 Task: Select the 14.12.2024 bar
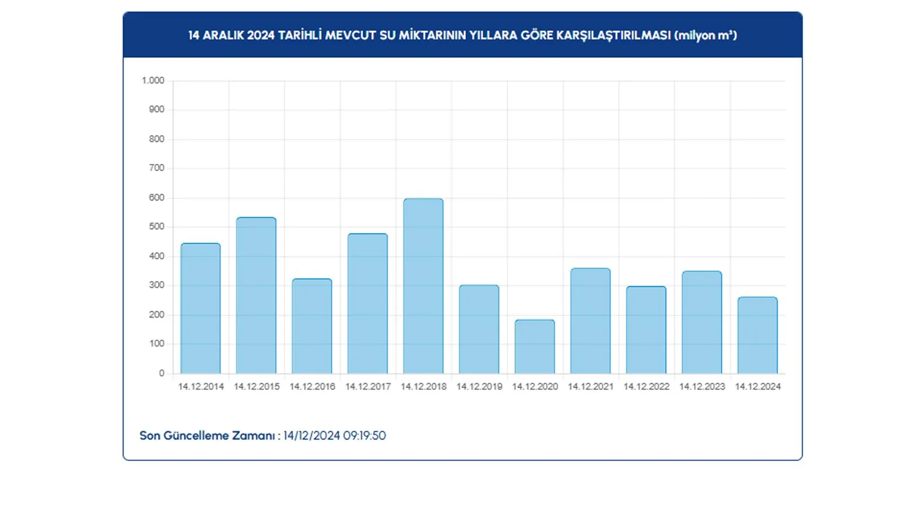758,335
